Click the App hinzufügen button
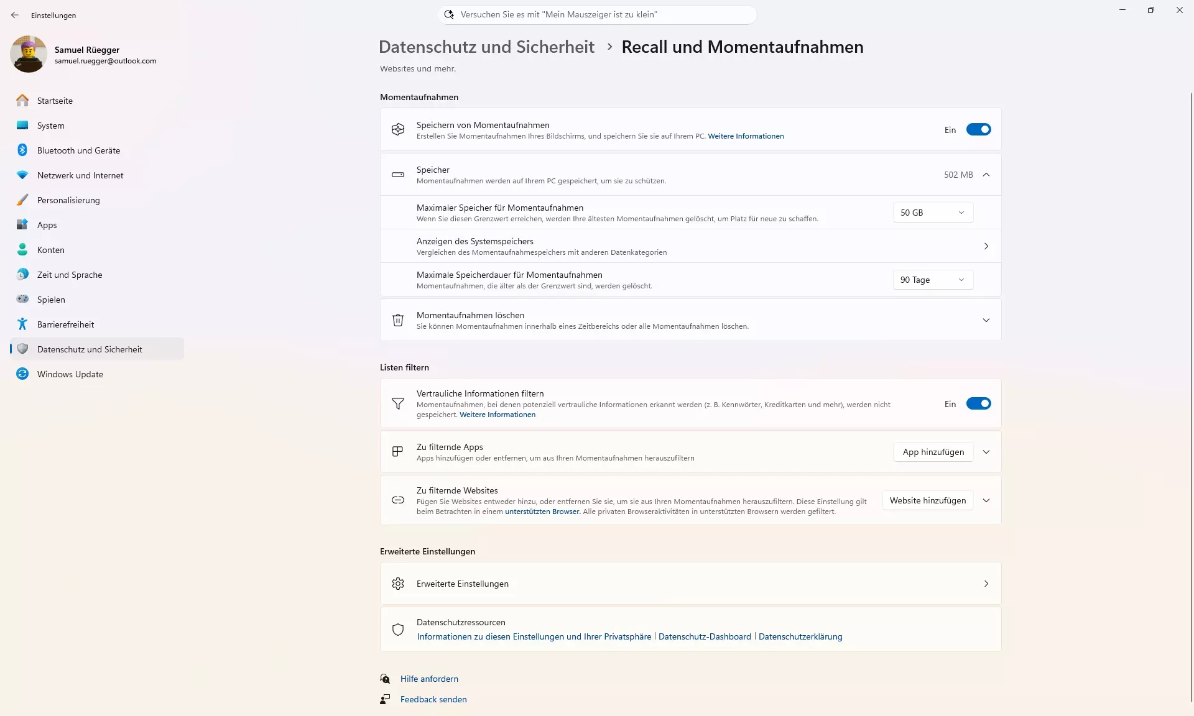This screenshot has width=1194, height=716. [x=933, y=452]
